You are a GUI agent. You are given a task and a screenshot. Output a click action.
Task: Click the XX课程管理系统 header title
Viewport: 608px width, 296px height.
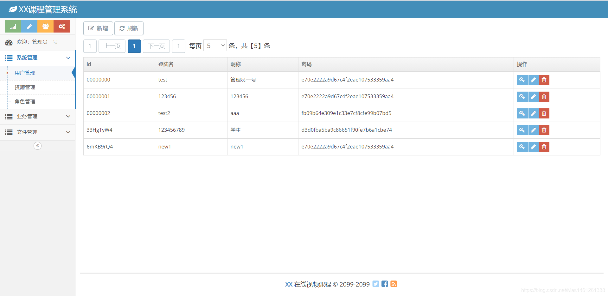click(48, 9)
